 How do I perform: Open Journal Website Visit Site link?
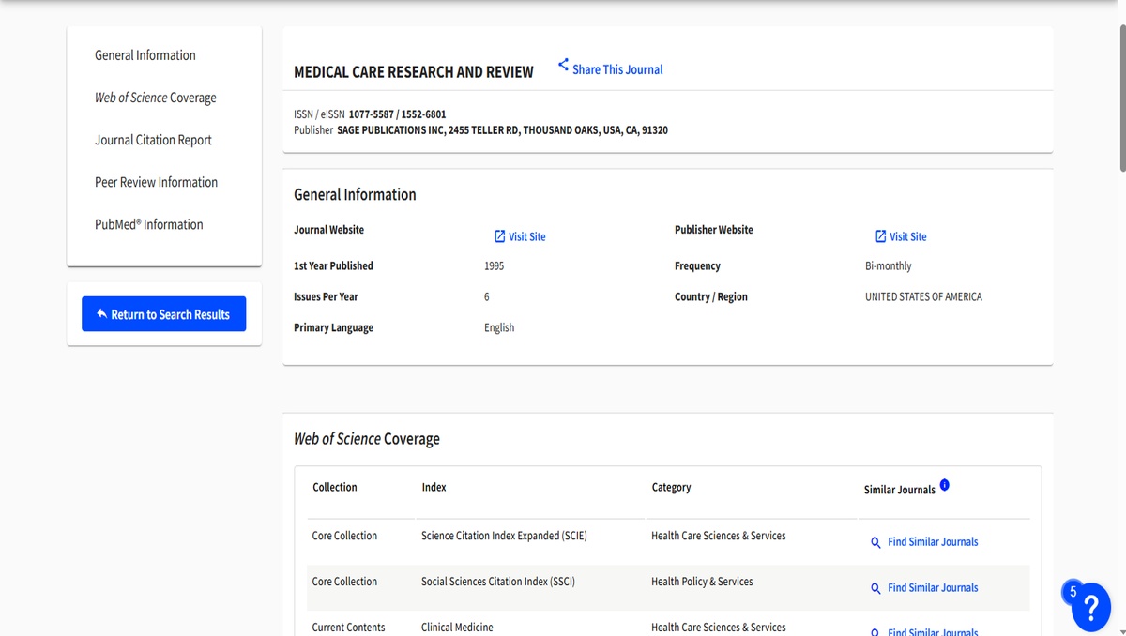(x=526, y=236)
